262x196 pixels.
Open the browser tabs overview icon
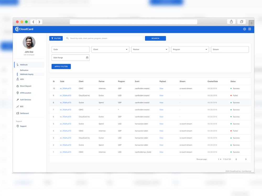242,21
